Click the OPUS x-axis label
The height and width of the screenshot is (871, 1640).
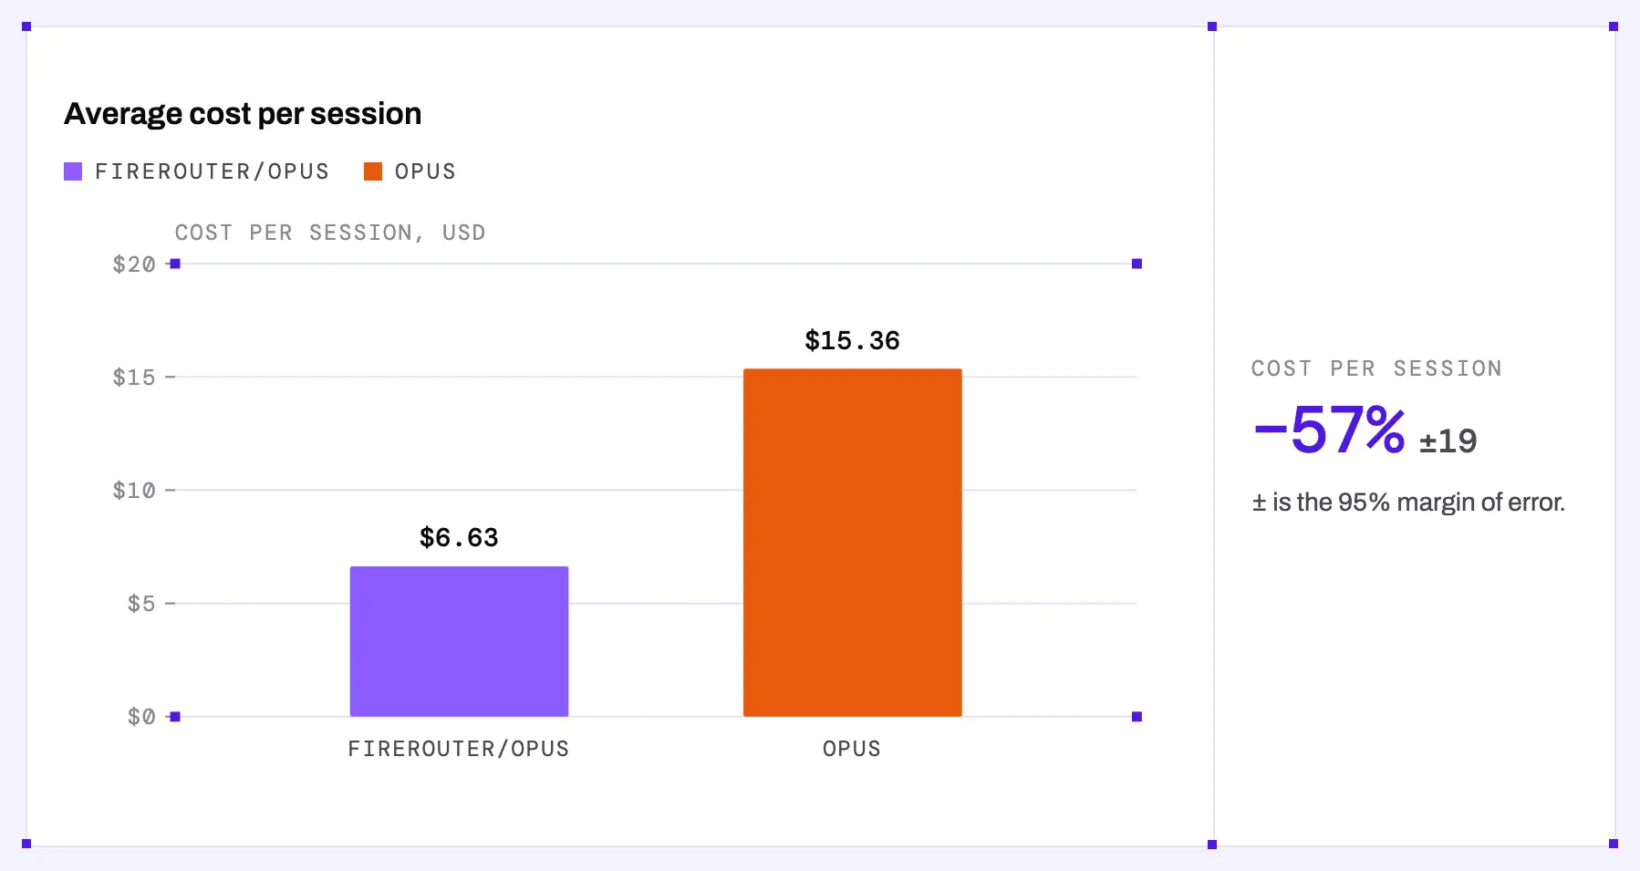852,749
